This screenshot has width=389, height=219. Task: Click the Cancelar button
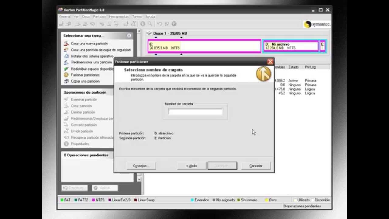pos(256,166)
